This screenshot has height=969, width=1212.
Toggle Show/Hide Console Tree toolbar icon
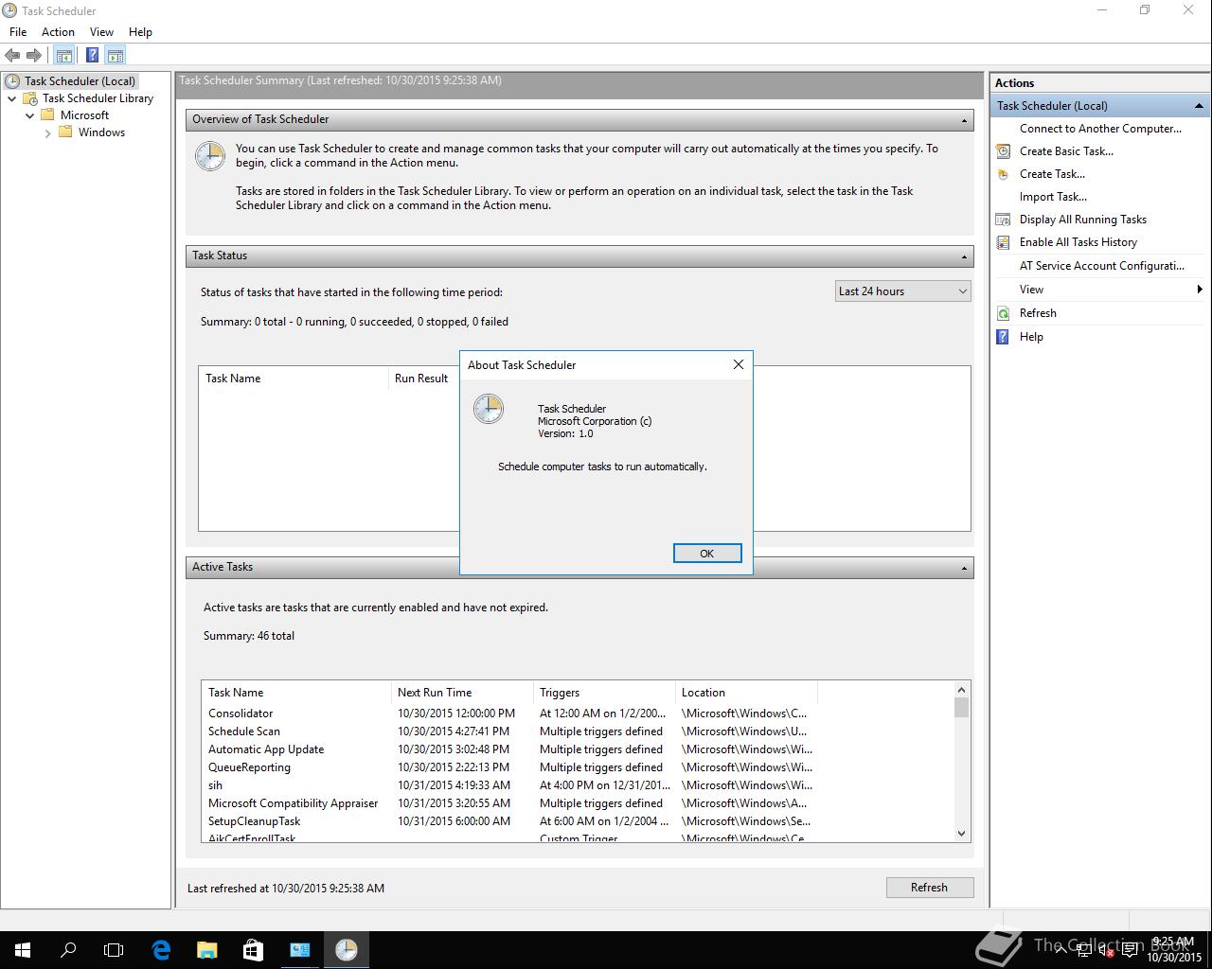63,56
